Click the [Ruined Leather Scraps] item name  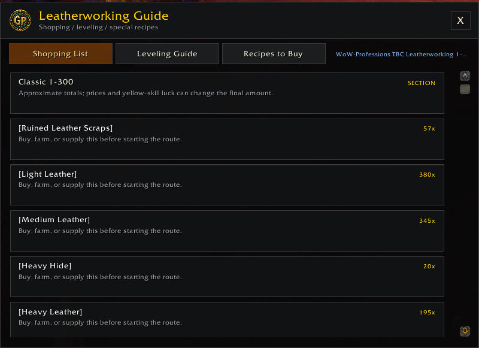coord(65,128)
